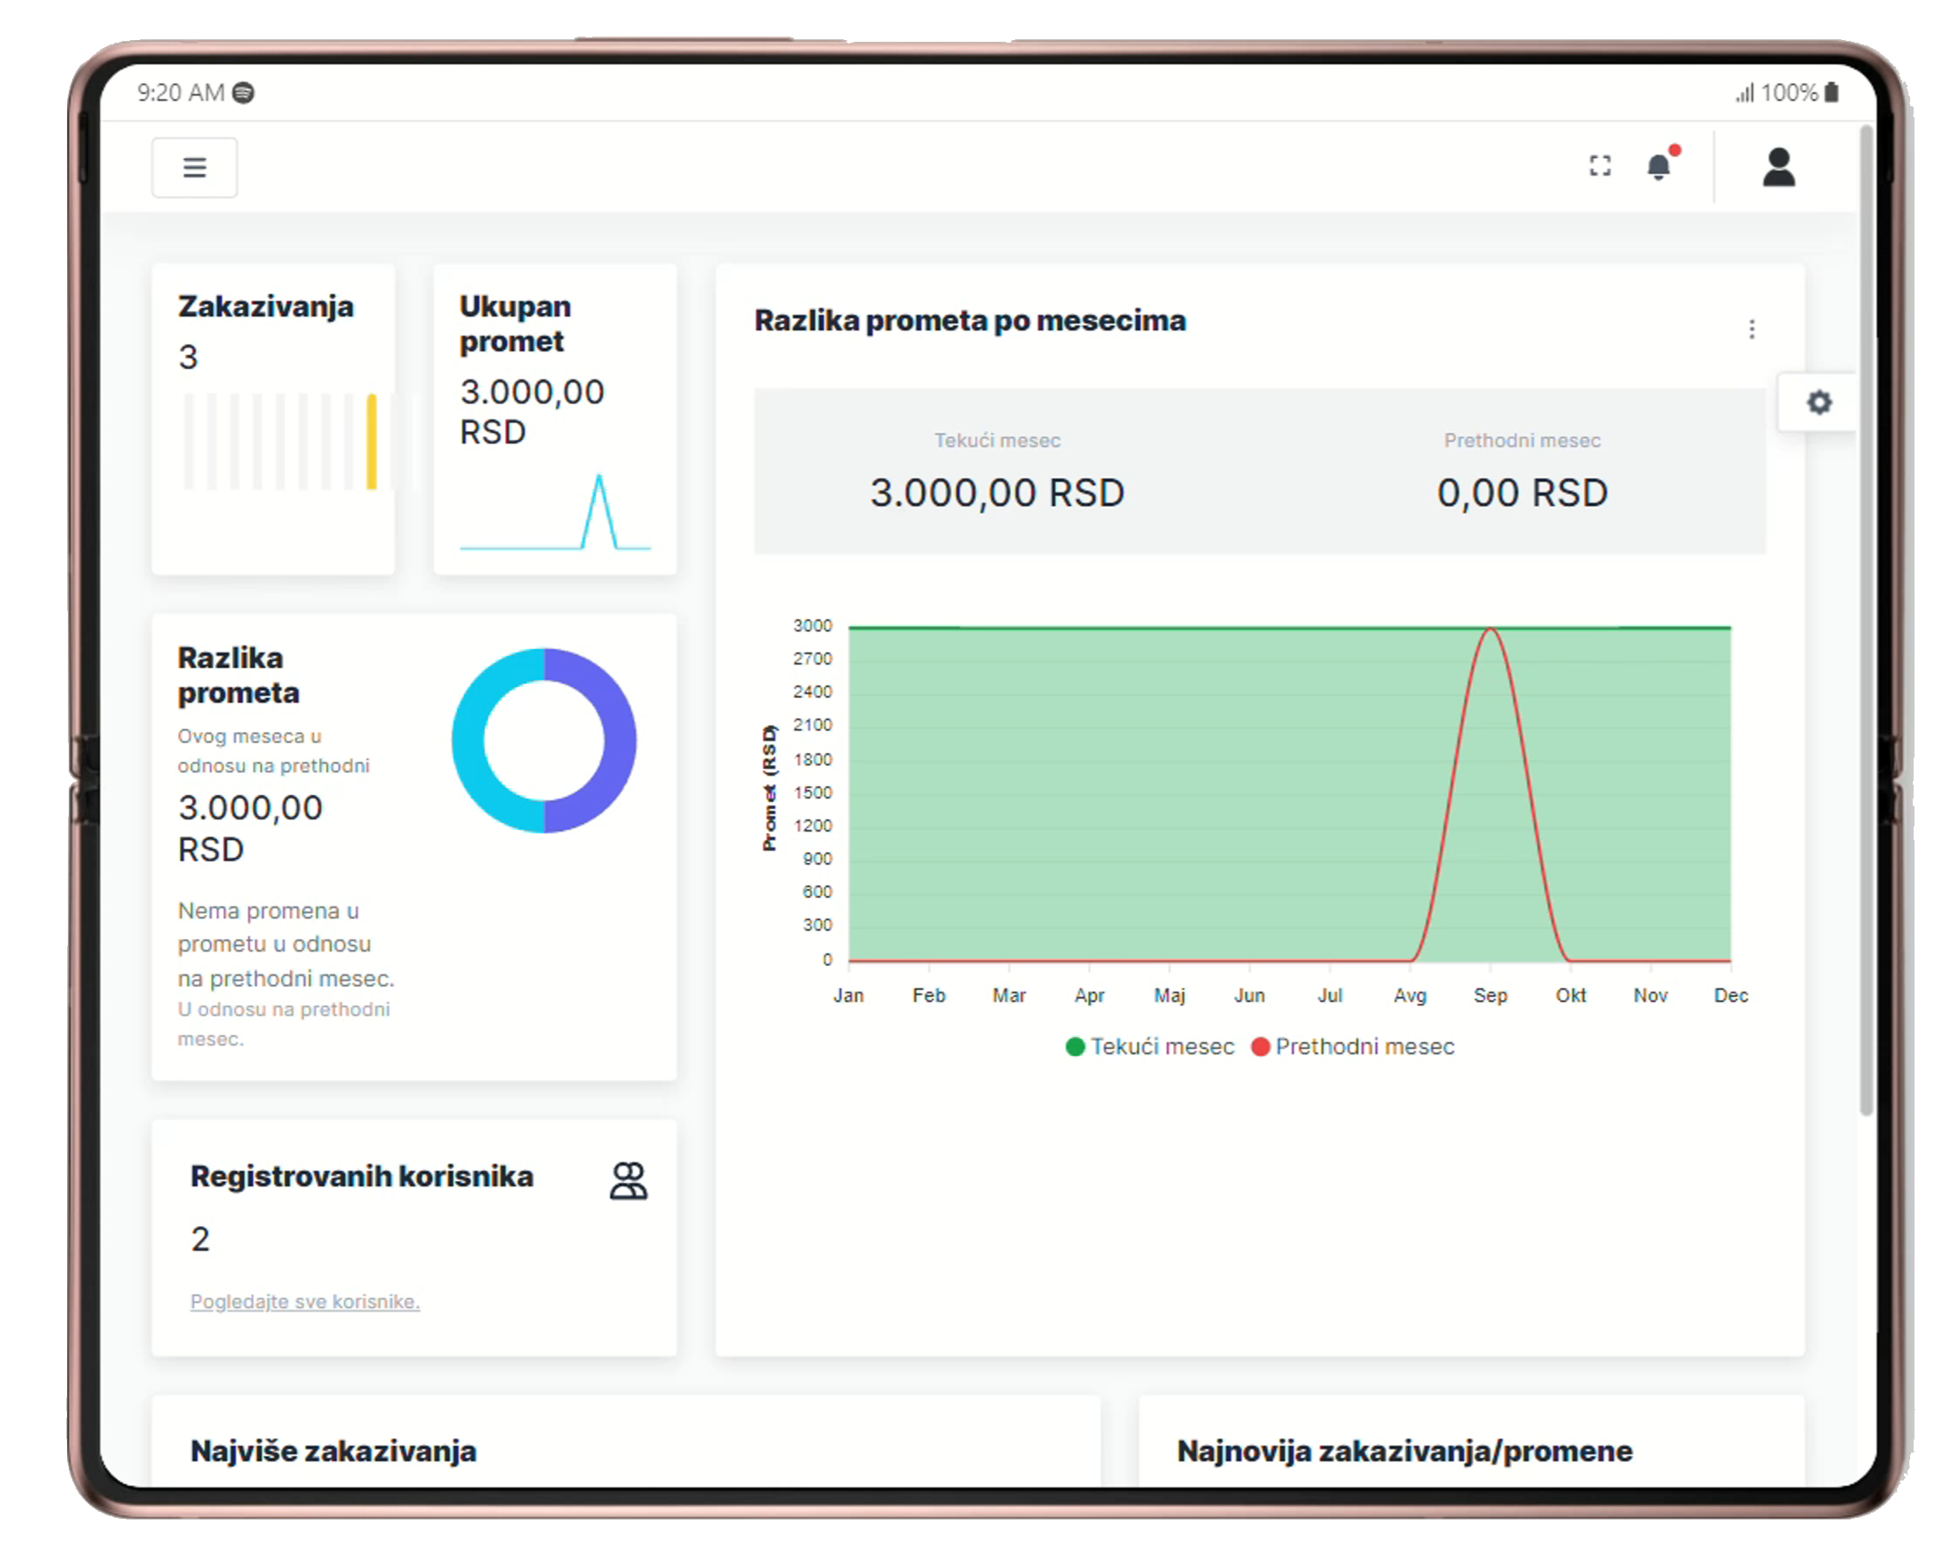1958x1564 pixels.
Task: Click the Sep peak on revenue chart
Action: [x=1490, y=629]
